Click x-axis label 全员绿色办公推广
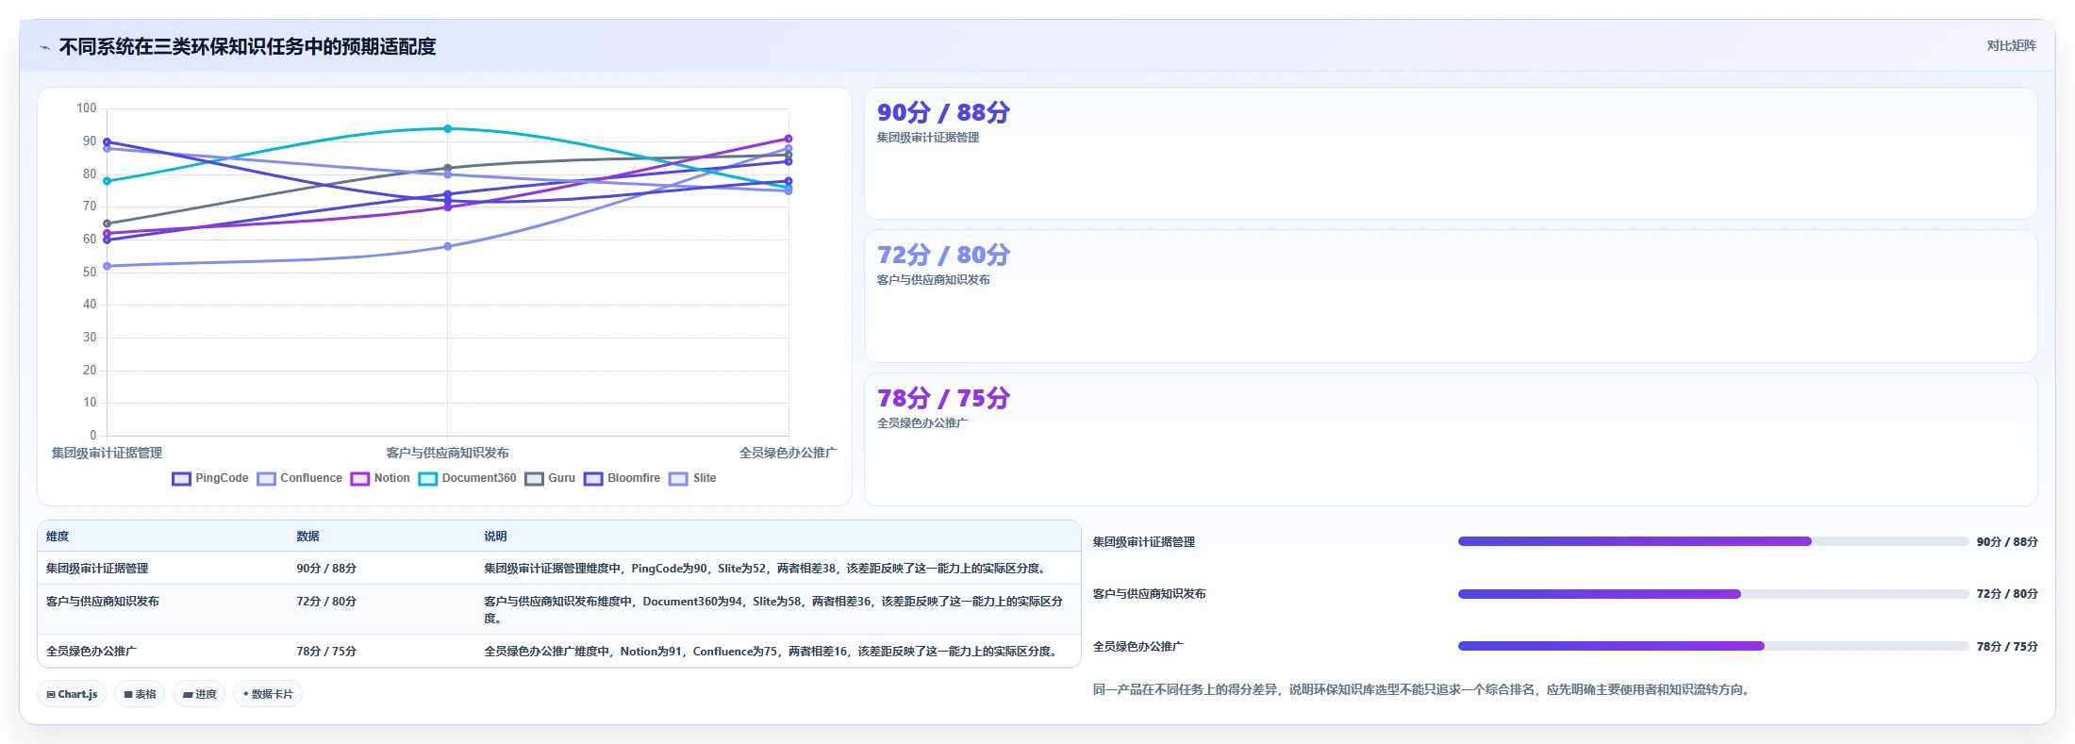 788,454
